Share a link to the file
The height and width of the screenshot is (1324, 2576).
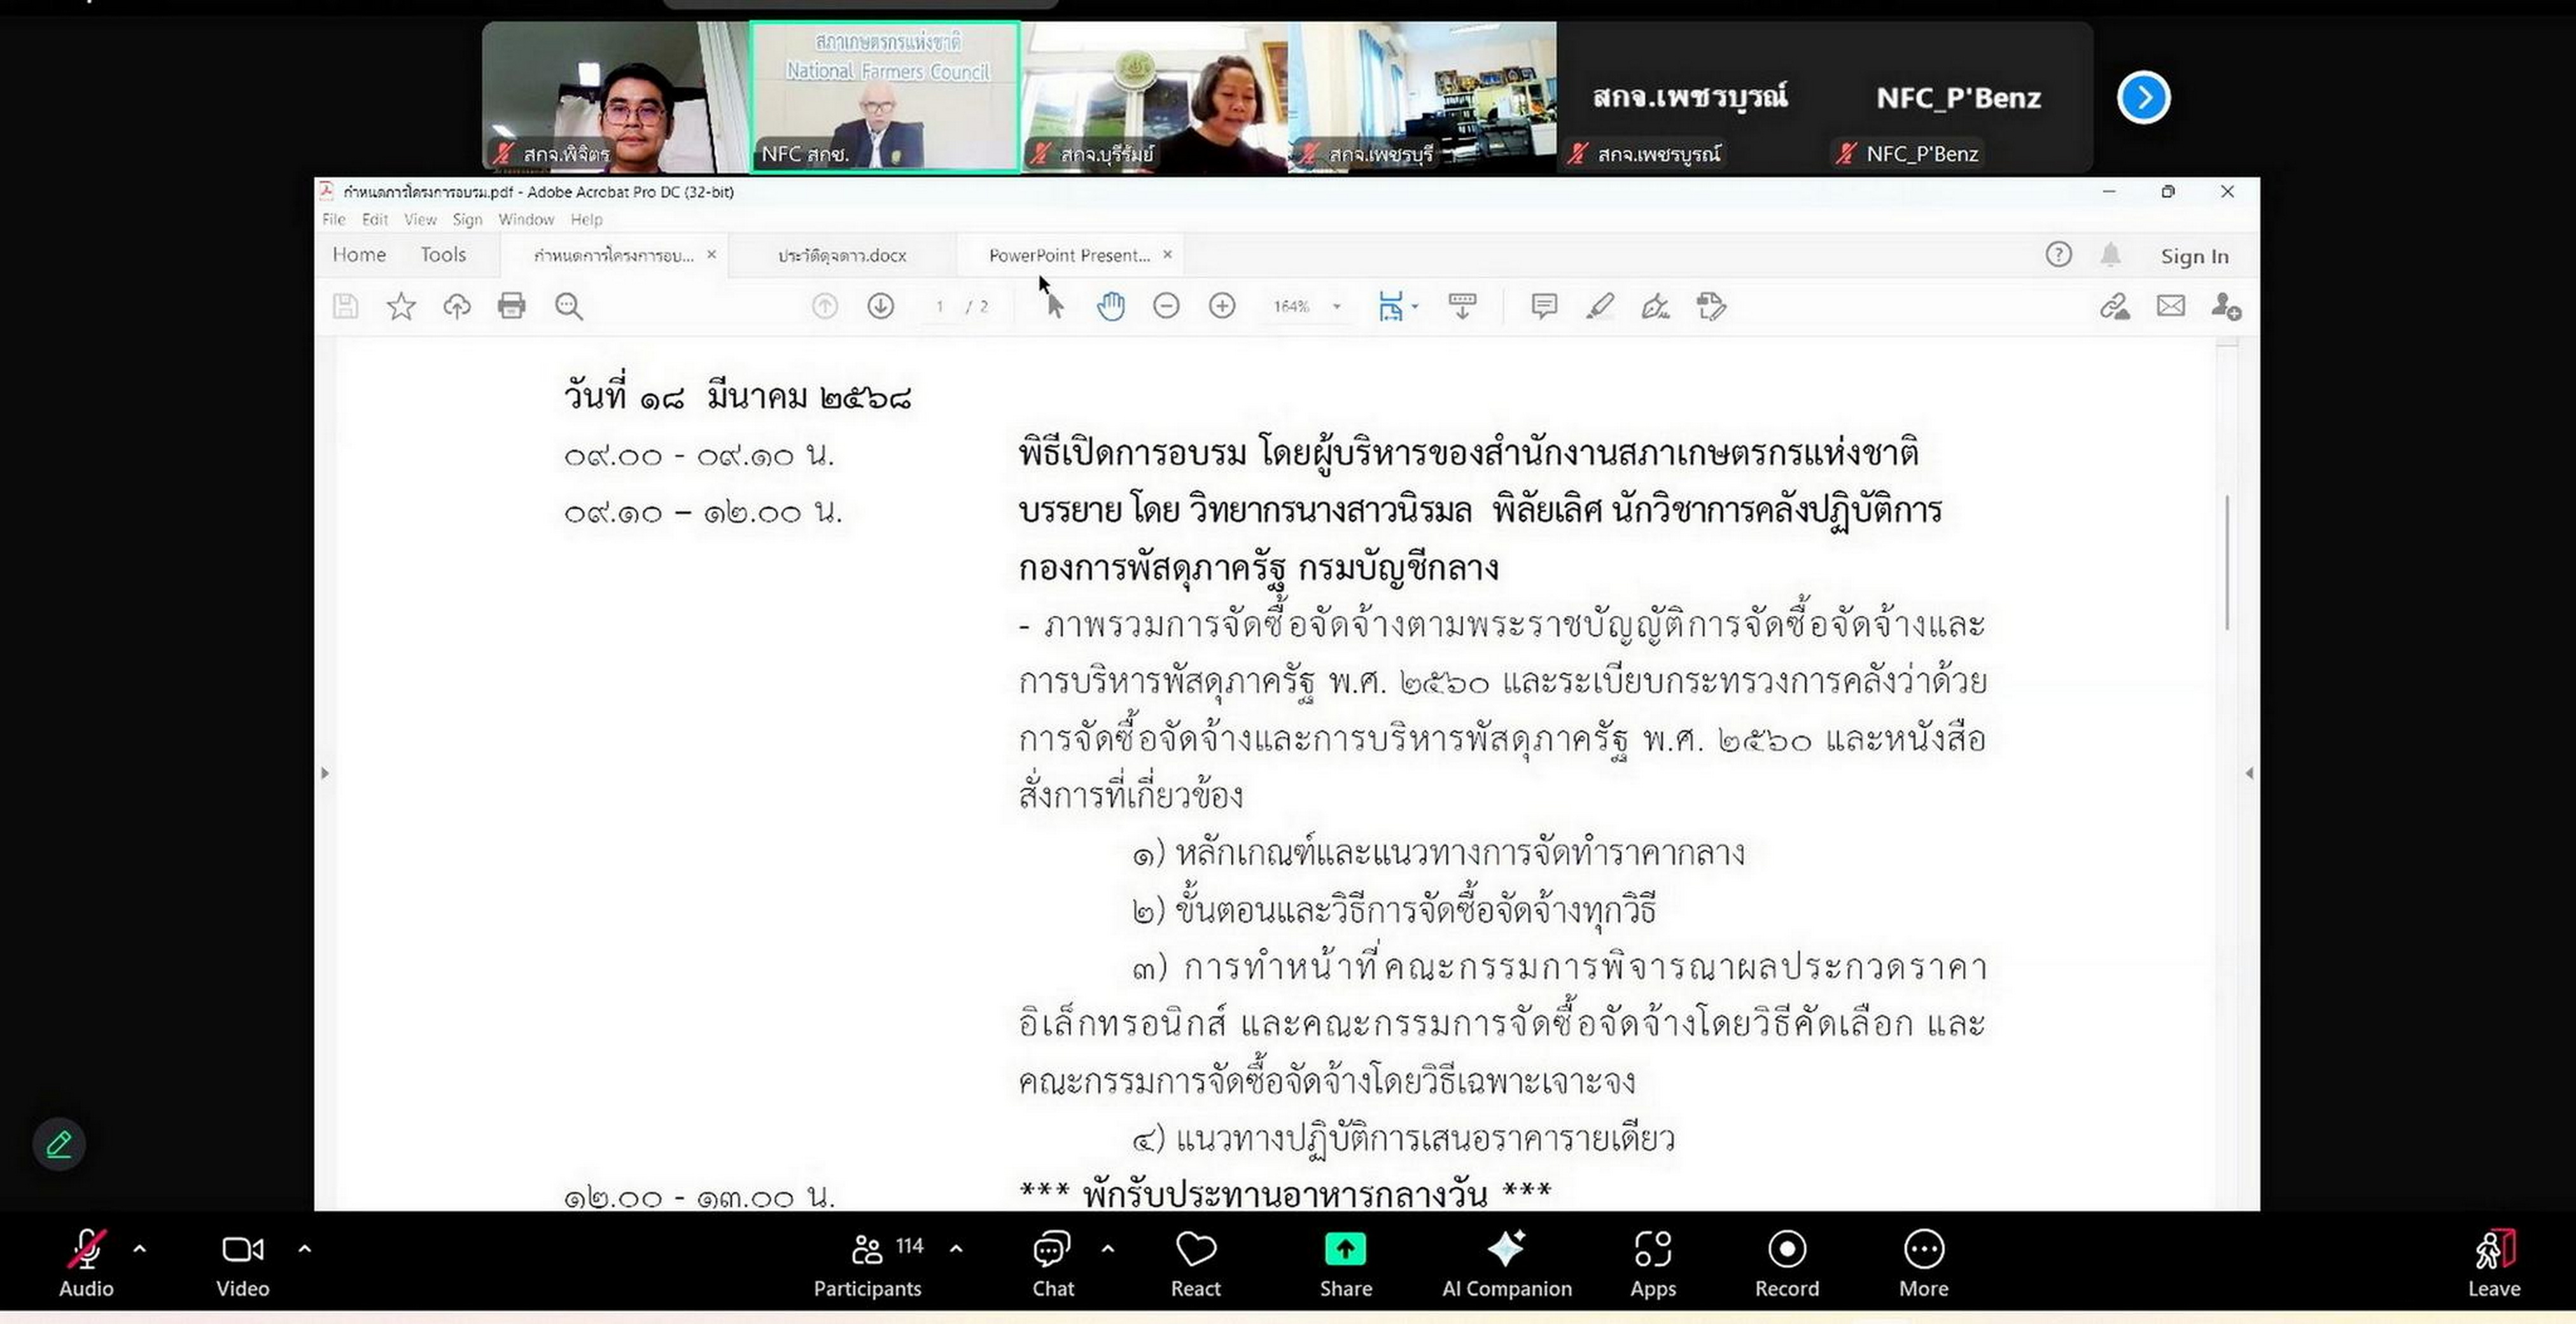click(2114, 306)
